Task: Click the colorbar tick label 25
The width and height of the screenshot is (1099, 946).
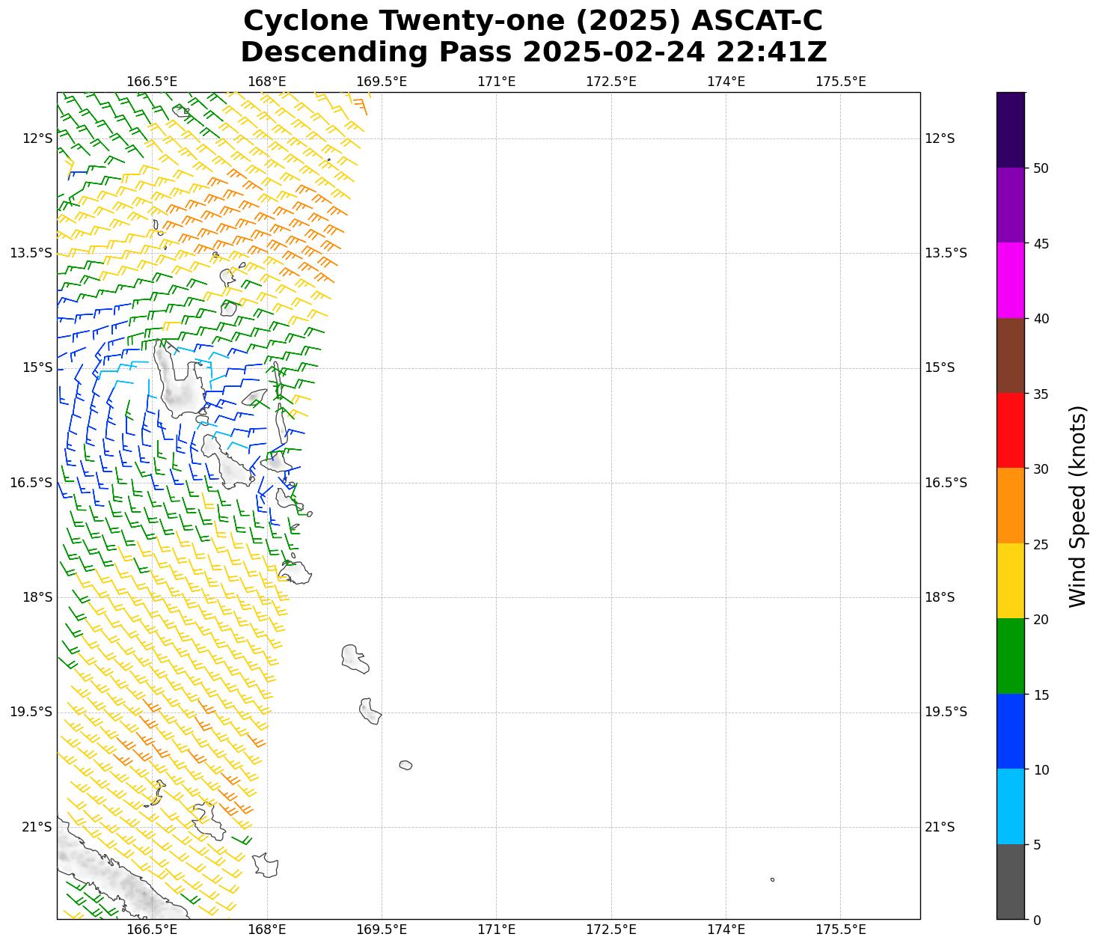Action: tap(1040, 544)
